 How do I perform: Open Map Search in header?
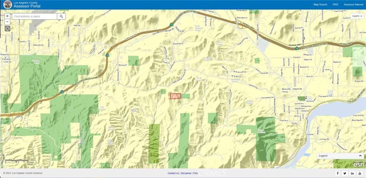[320, 4]
